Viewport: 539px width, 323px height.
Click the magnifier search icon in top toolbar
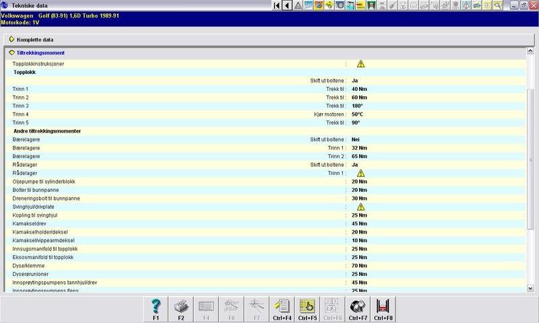pos(498,5)
